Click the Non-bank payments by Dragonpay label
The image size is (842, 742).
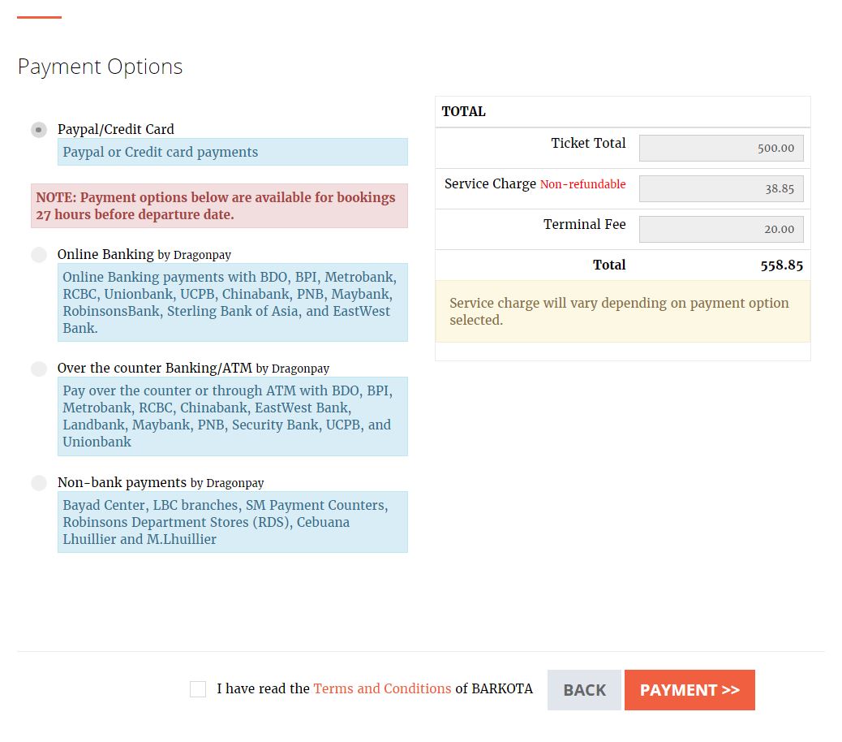(x=161, y=482)
